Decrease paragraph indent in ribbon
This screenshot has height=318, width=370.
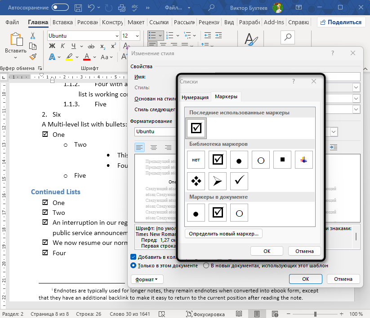click(207, 35)
